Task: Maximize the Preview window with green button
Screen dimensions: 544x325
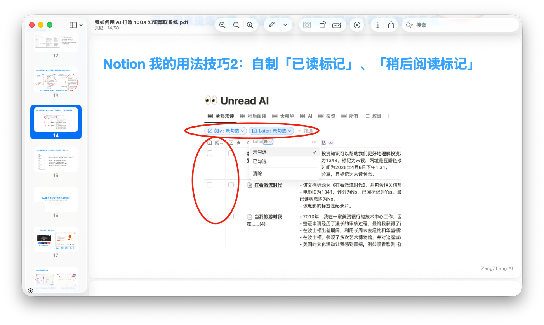Action: click(50, 25)
